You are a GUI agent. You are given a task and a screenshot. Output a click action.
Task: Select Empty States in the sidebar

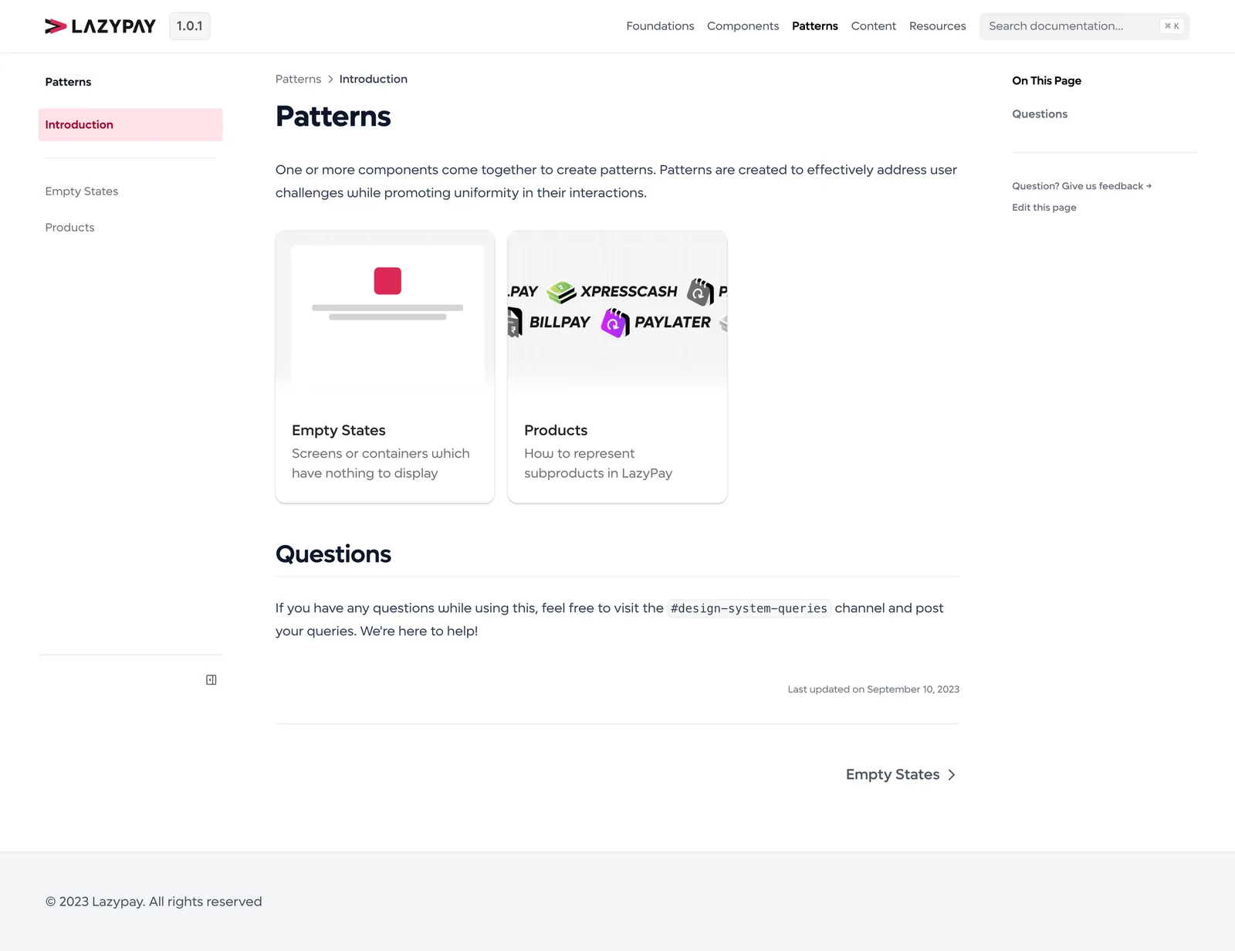click(x=82, y=191)
